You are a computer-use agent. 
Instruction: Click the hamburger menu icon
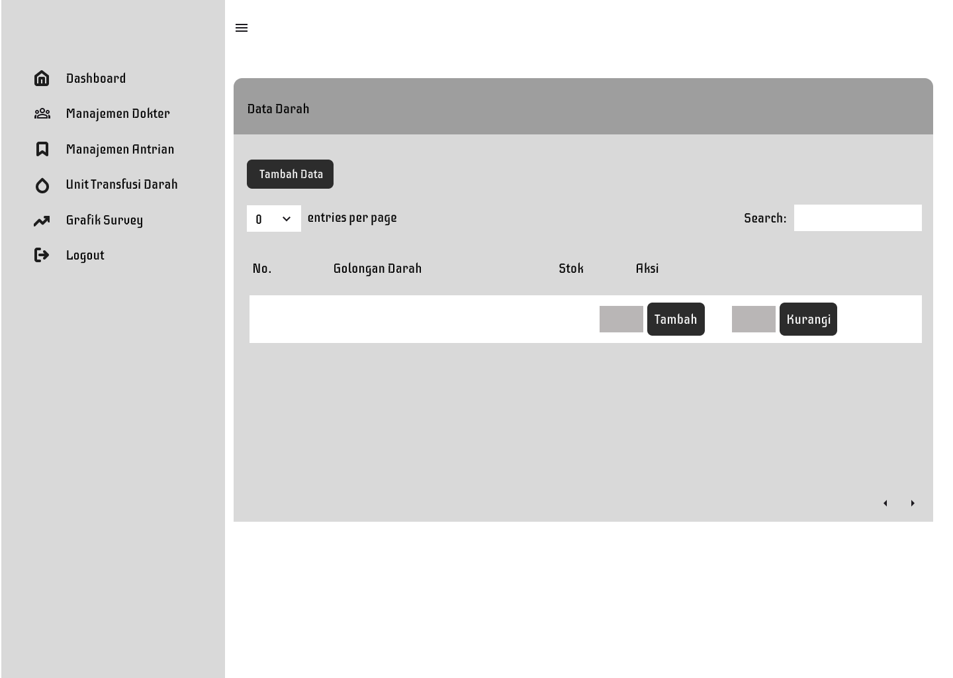coord(242,28)
